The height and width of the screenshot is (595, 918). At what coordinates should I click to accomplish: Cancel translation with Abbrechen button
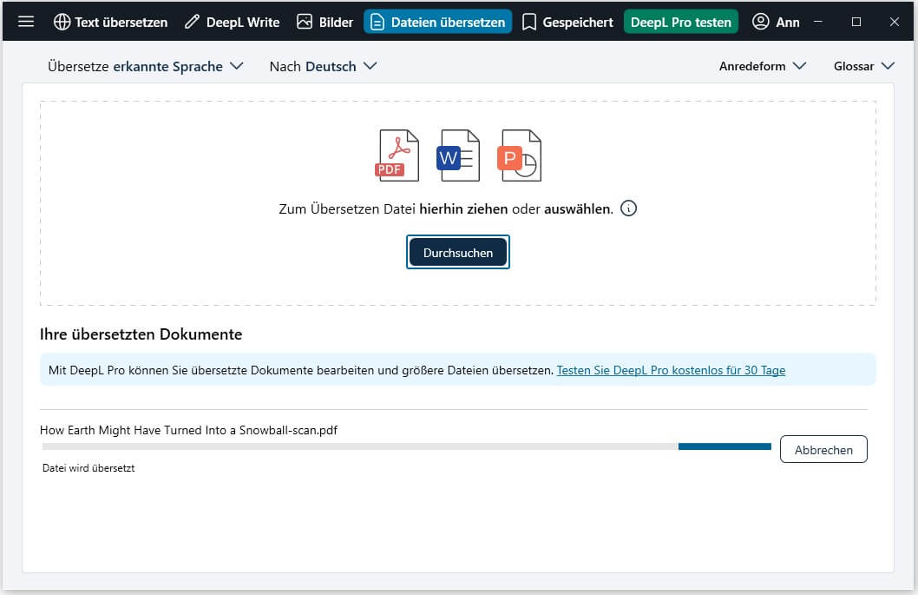point(823,449)
